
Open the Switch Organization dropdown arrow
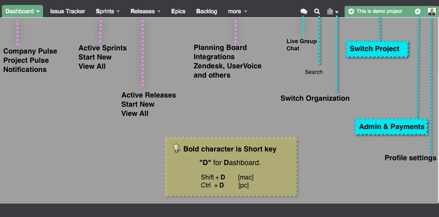pos(337,12)
